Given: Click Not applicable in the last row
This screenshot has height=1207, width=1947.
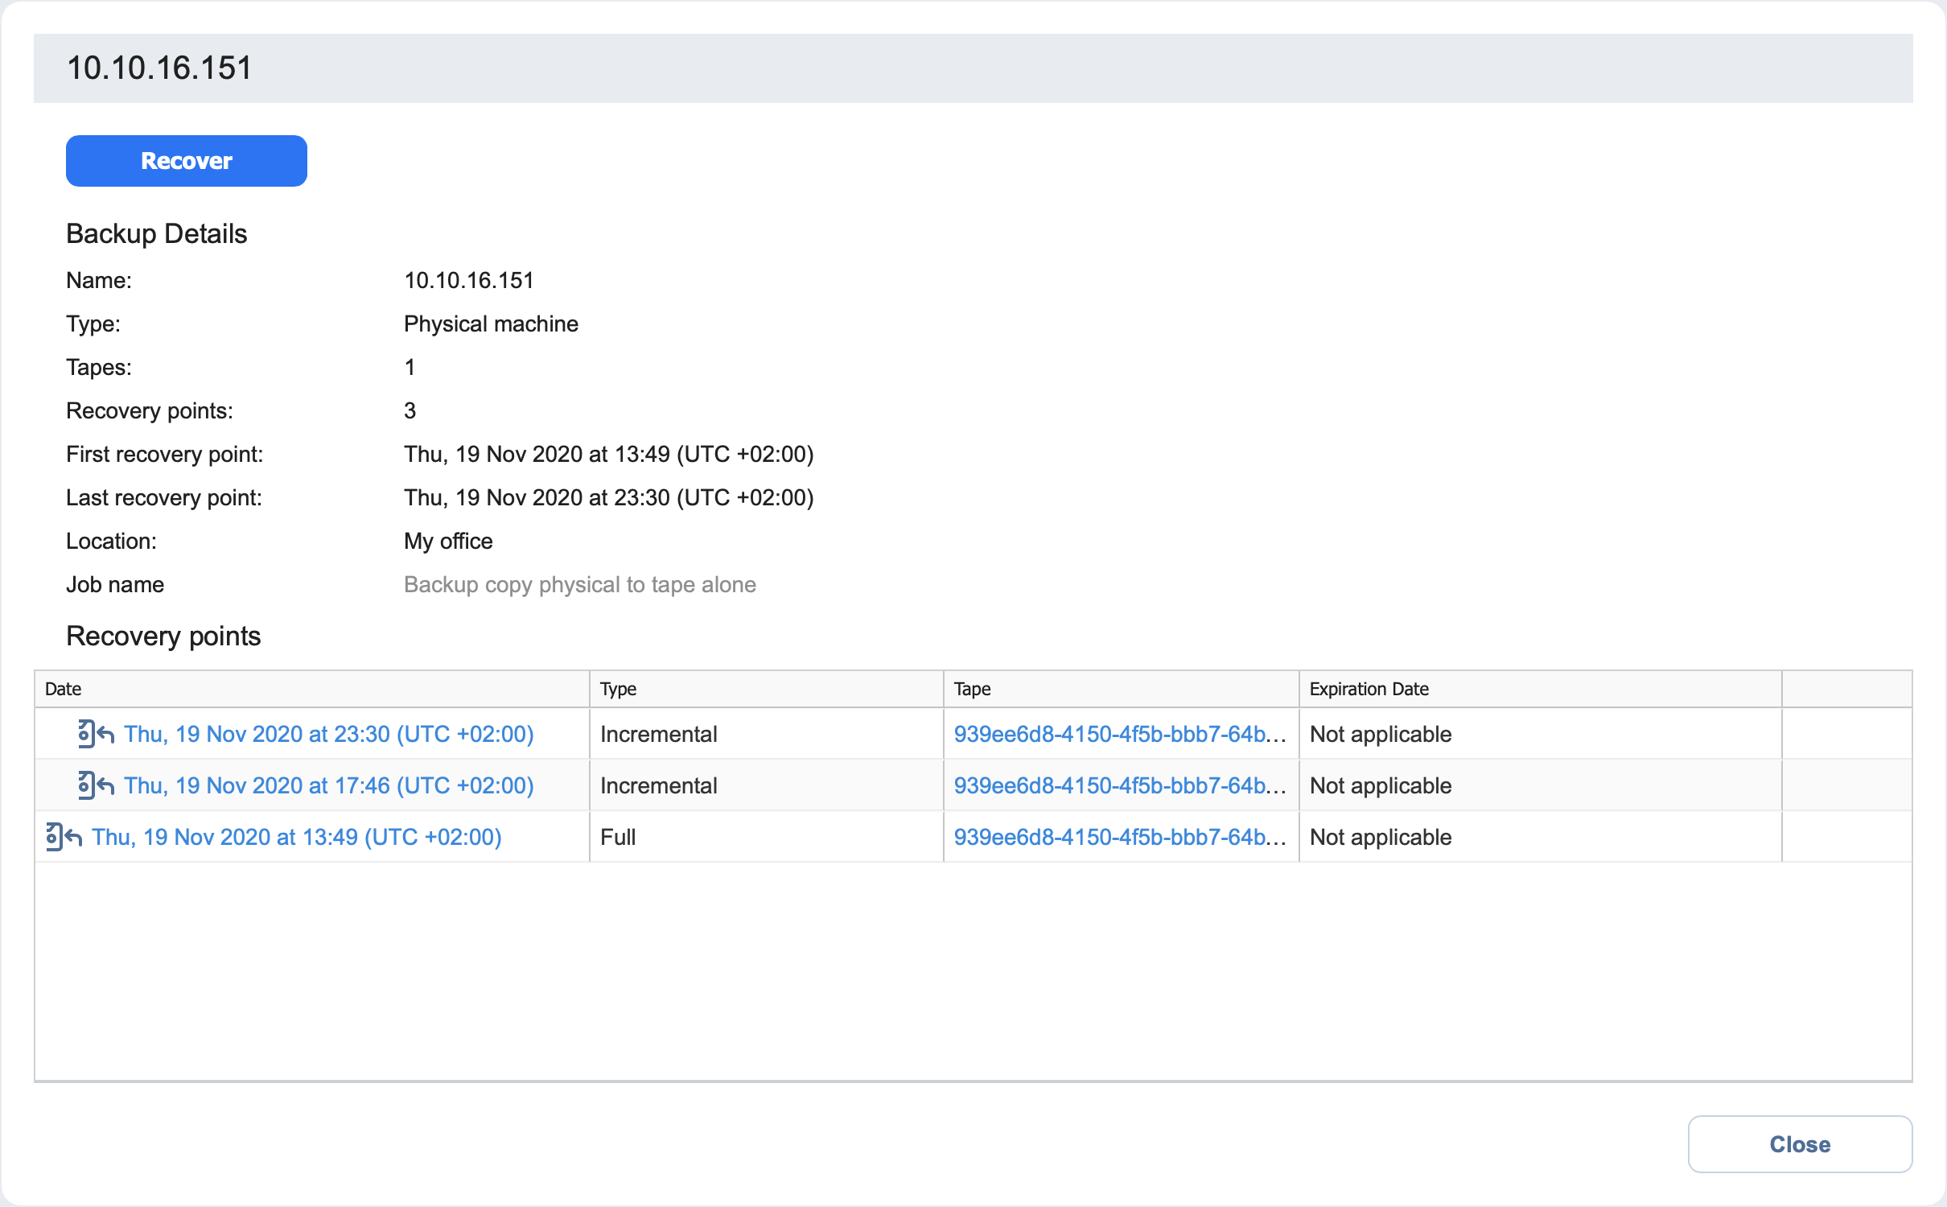Looking at the screenshot, I should [x=1380, y=837].
